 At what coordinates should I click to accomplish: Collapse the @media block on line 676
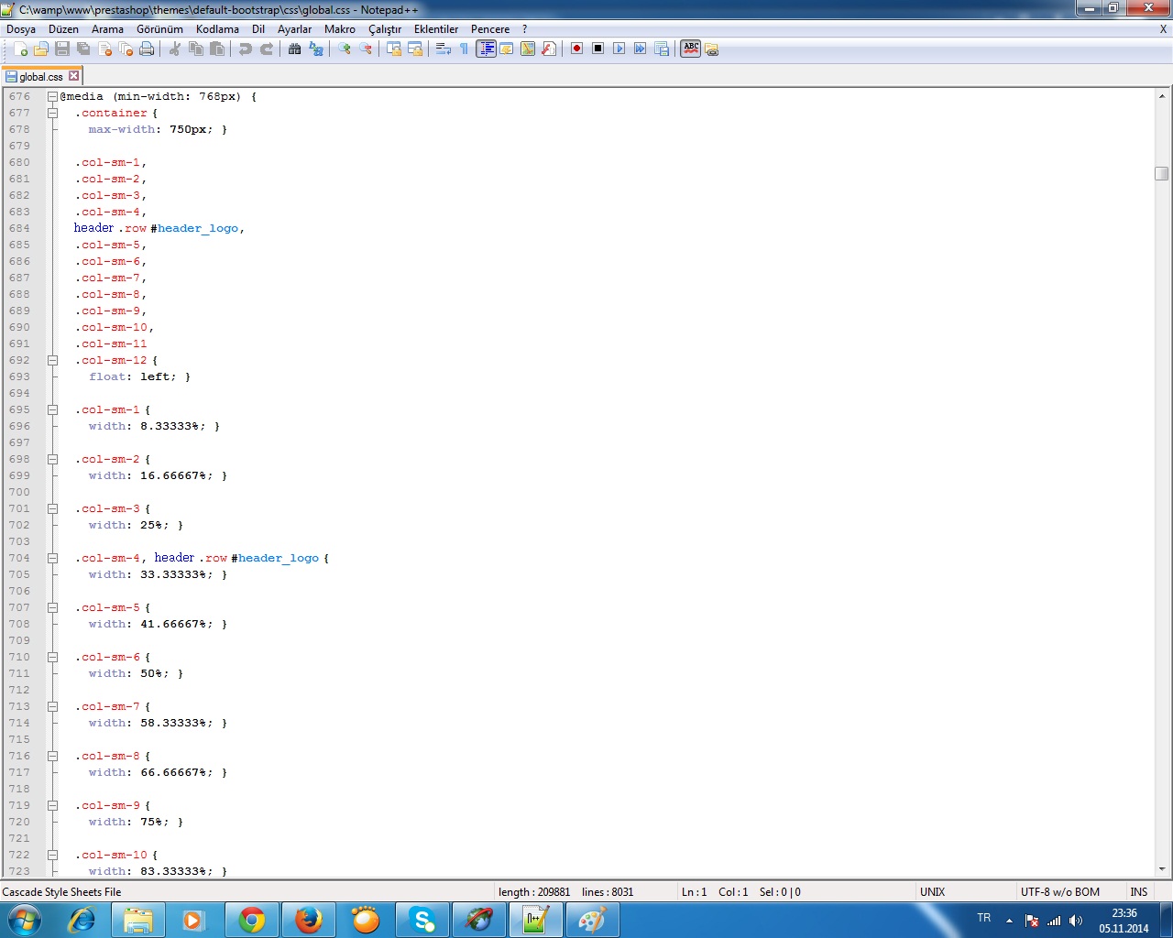coord(53,97)
